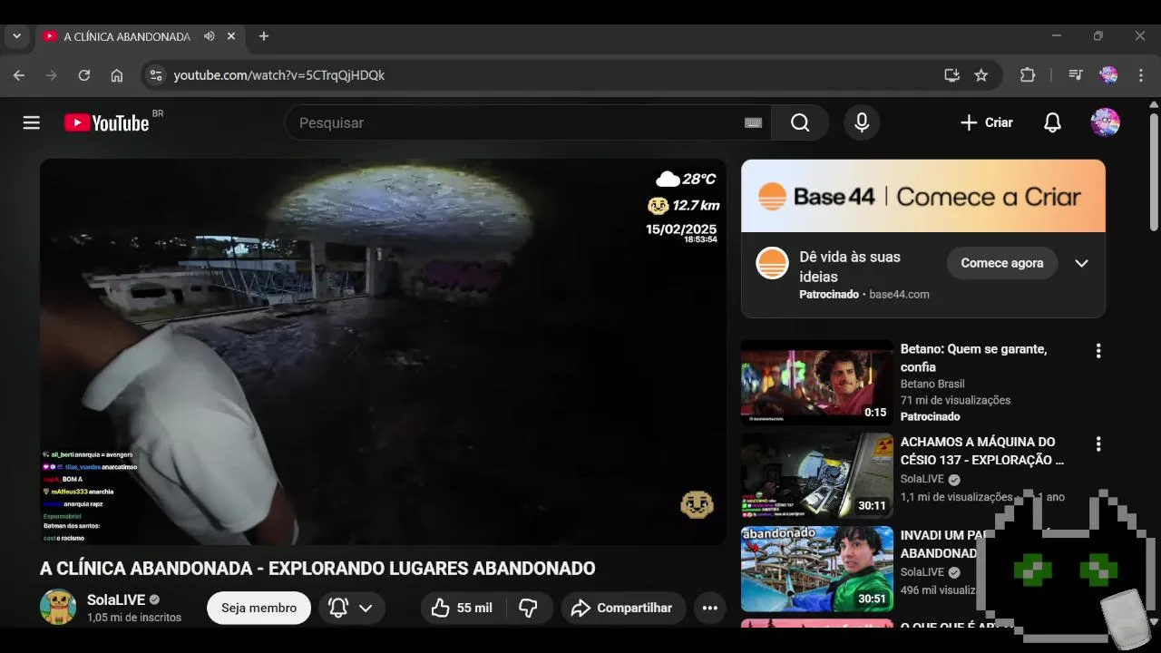Open Betano: Quem se garante title
The height and width of the screenshot is (653, 1161).
point(974,358)
